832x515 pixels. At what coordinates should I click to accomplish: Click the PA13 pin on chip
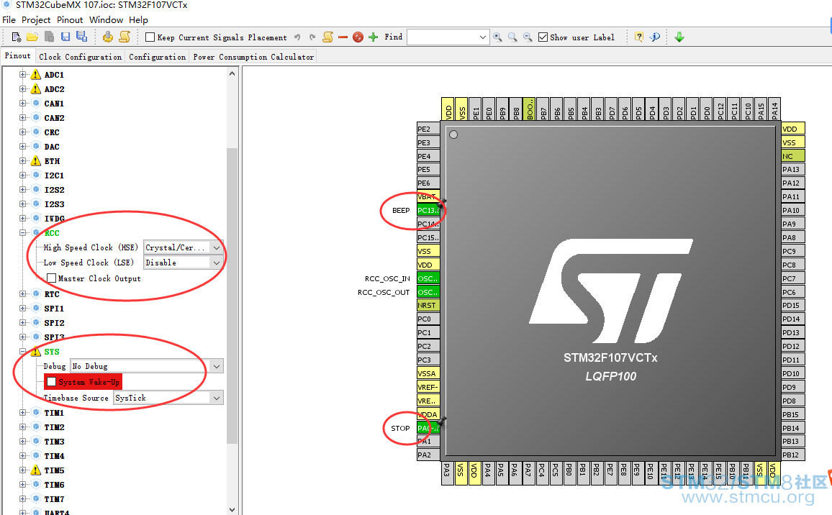[792, 169]
